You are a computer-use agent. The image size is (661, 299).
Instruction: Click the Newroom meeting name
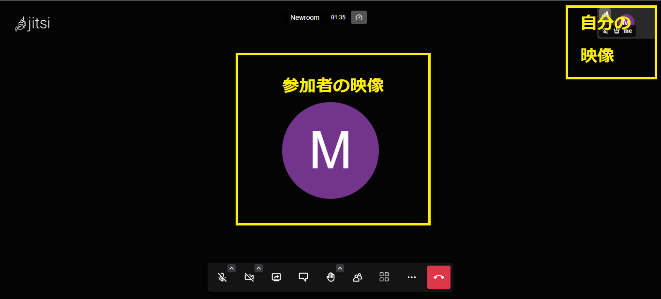tap(305, 17)
